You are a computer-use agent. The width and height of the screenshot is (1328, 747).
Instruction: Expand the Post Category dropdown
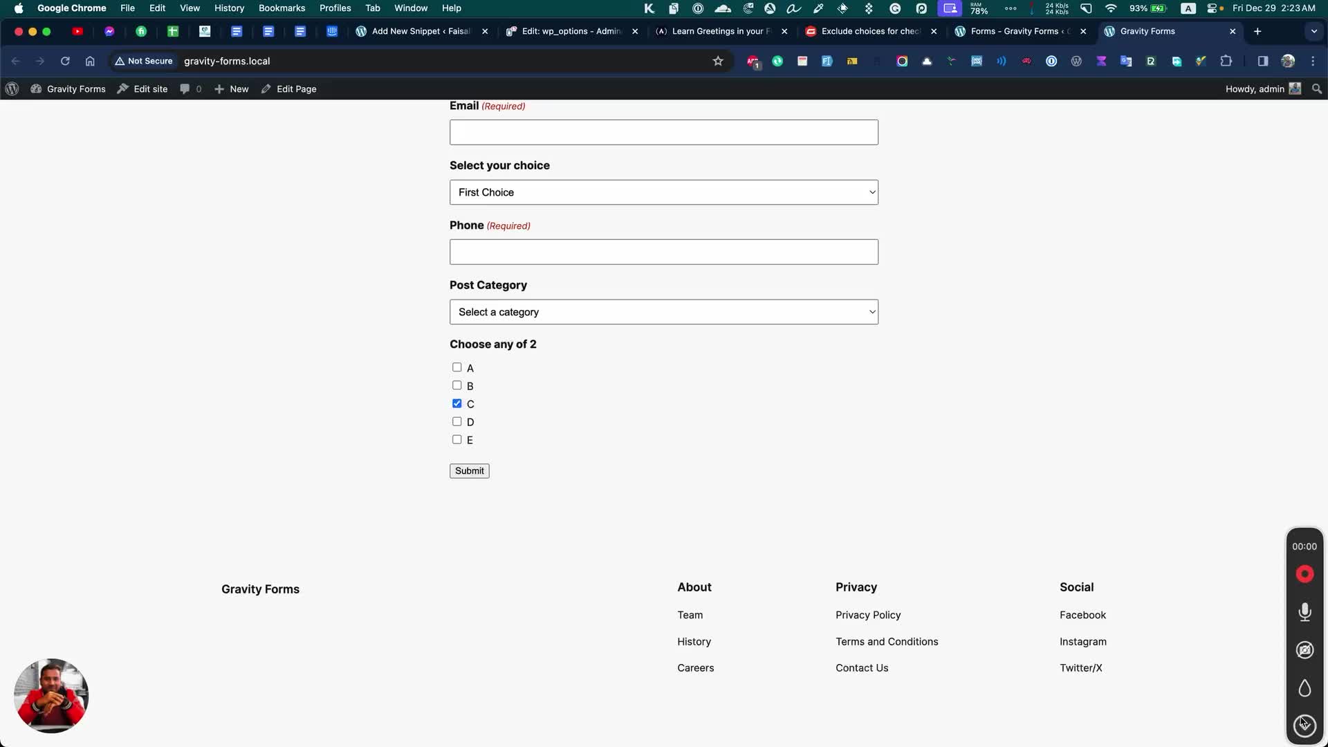coord(663,312)
